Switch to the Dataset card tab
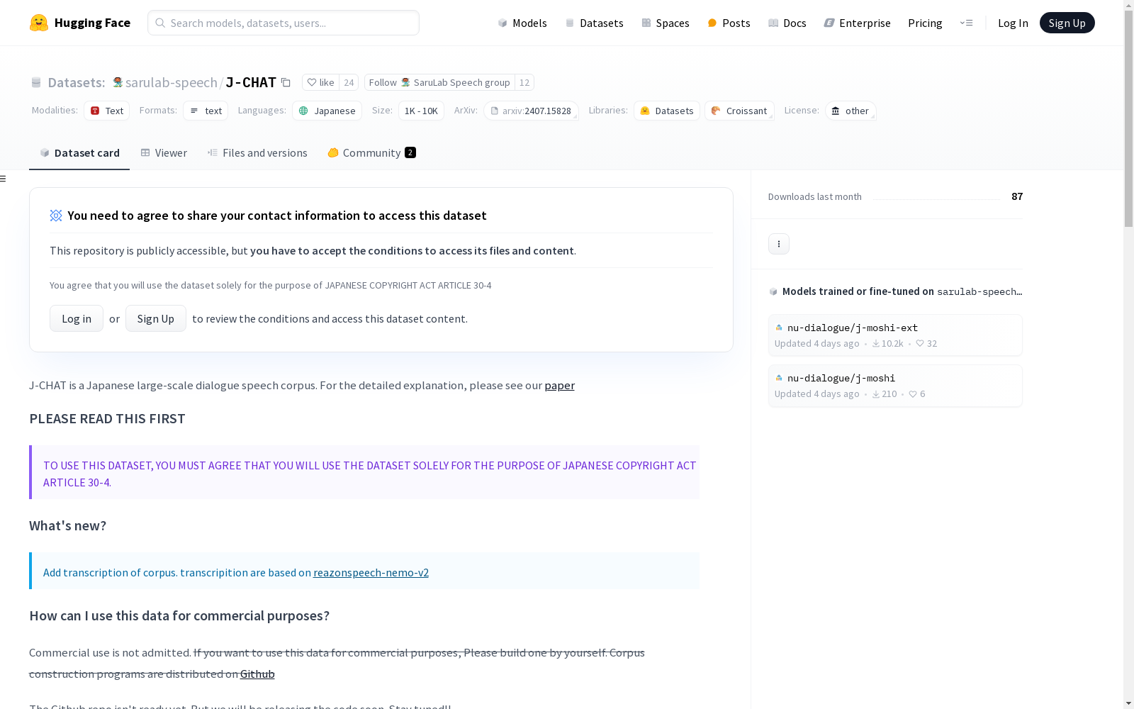Screen dimensions: 1134x709 point(79,153)
